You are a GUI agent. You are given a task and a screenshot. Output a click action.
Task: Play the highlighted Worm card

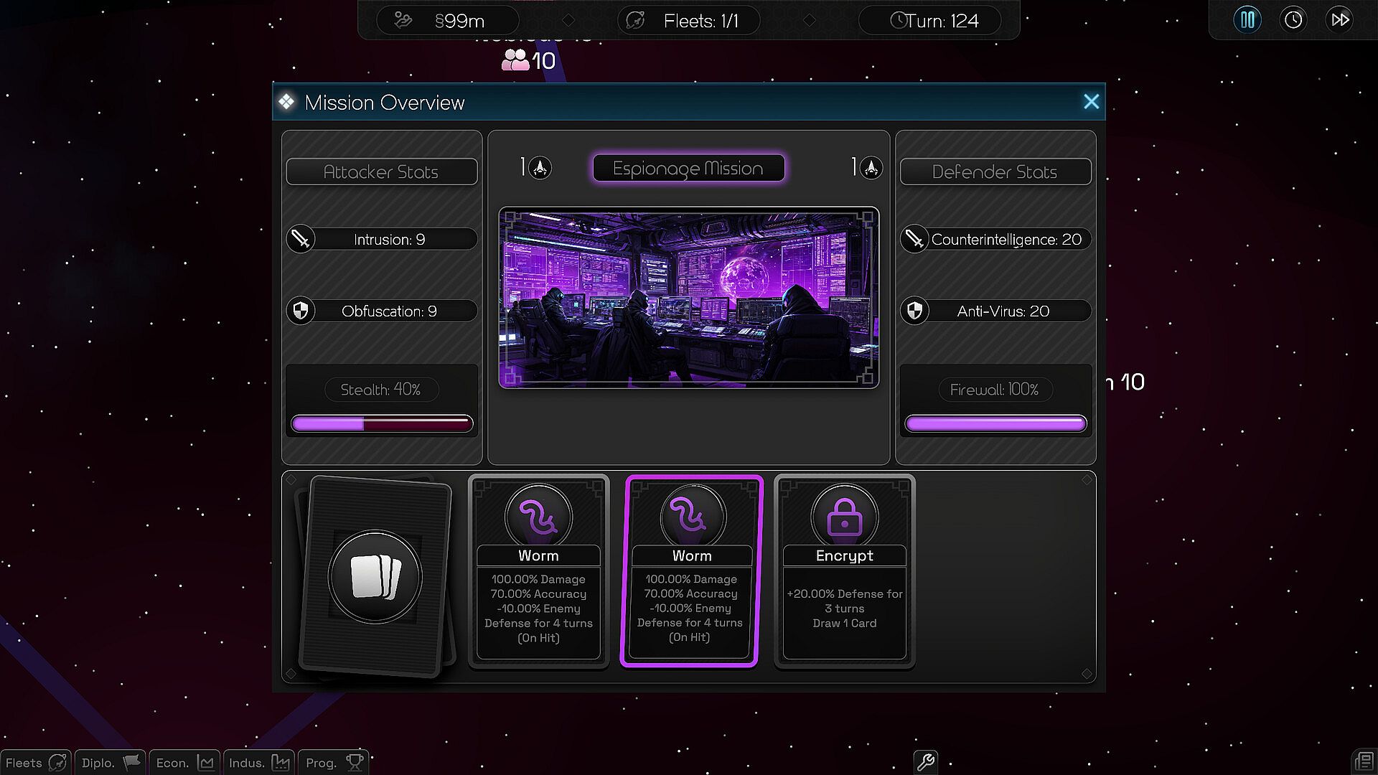point(690,571)
